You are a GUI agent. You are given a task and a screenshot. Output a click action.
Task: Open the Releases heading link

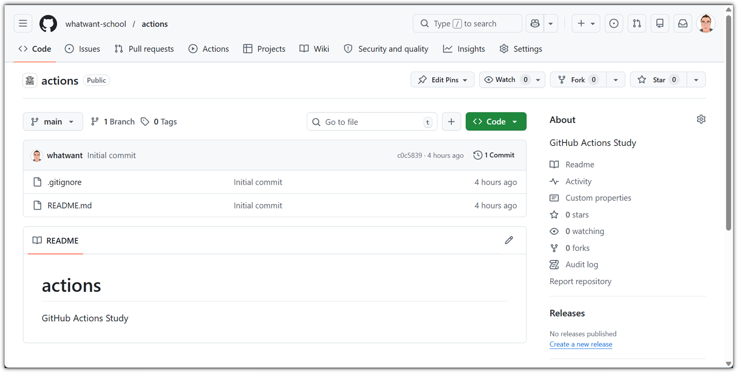567,313
